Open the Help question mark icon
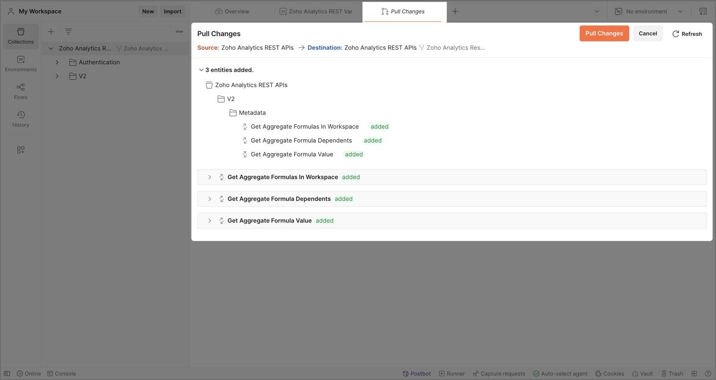This screenshot has width=716, height=380. [708, 374]
